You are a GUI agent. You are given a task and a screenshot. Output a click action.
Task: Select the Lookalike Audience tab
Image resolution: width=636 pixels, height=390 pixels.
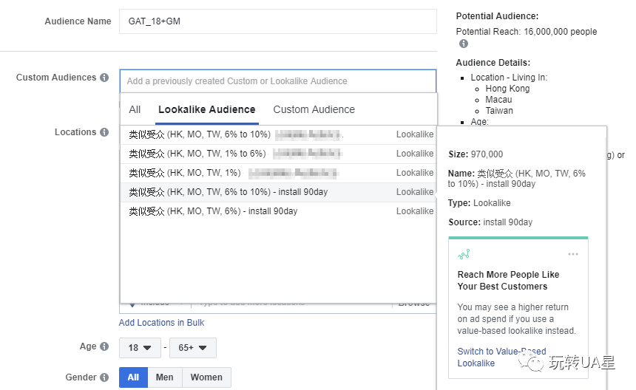click(x=207, y=109)
